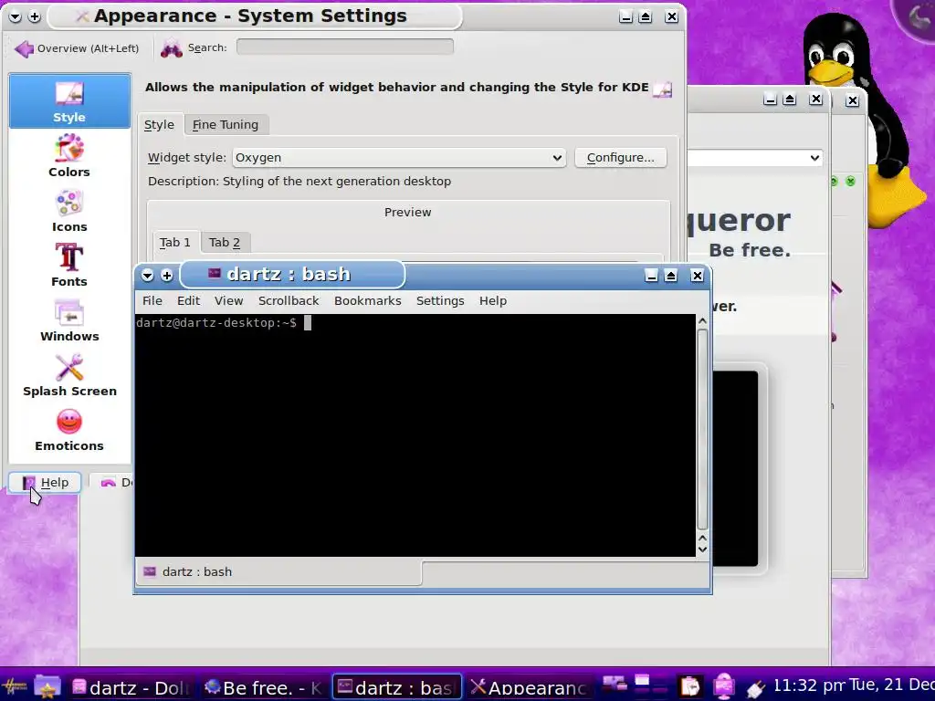
Task: Click the Konsole scrollbar up arrow at top
Action: (x=702, y=320)
